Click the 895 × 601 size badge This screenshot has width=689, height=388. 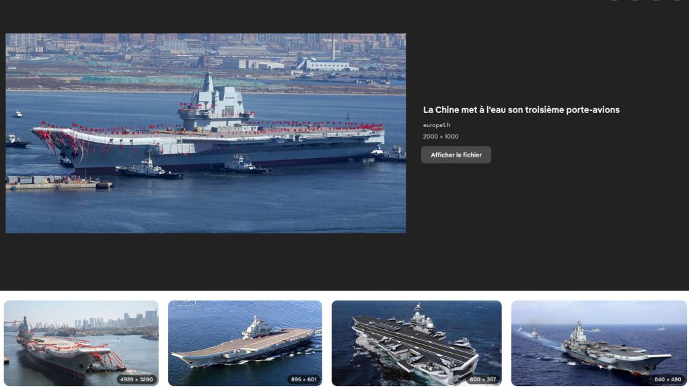303,379
